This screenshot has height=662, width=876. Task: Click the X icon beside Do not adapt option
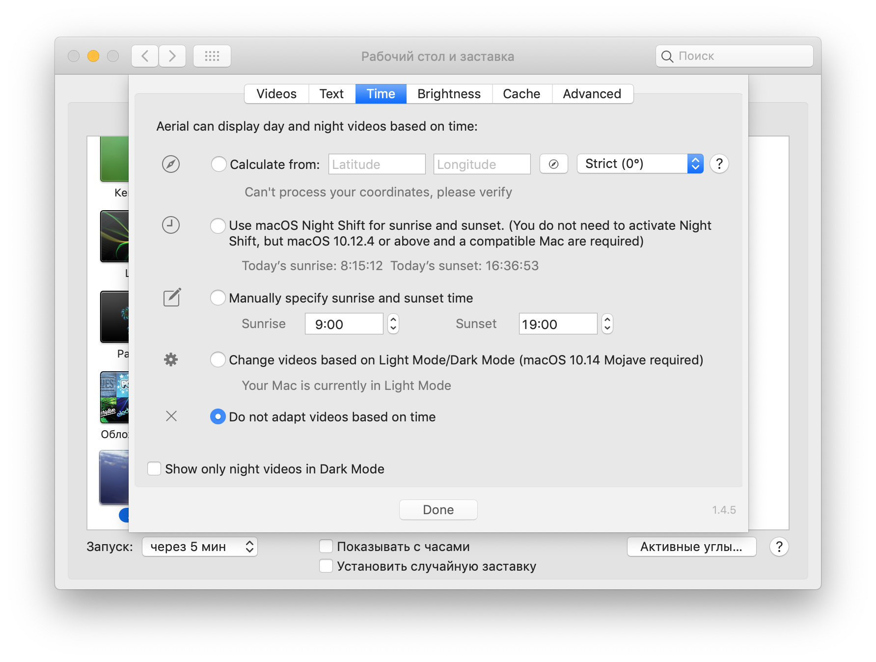(171, 416)
